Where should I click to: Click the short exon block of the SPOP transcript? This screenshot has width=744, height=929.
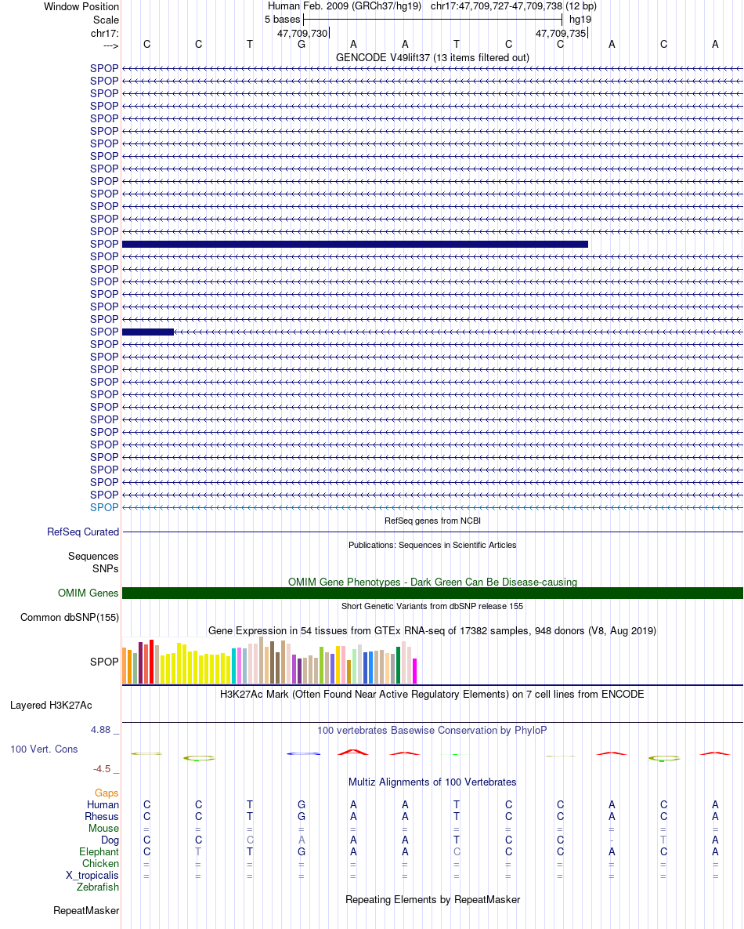click(x=147, y=332)
